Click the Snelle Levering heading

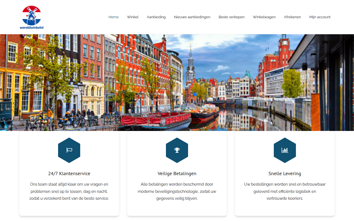pos(285,174)
